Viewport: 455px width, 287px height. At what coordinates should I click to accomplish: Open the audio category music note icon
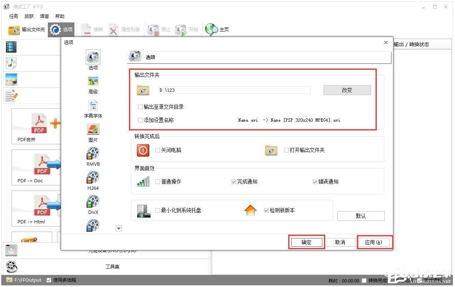[x=11, y=63]
